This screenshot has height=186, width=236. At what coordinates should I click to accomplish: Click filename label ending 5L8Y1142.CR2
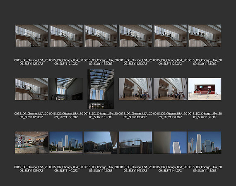tap(101, 169)
